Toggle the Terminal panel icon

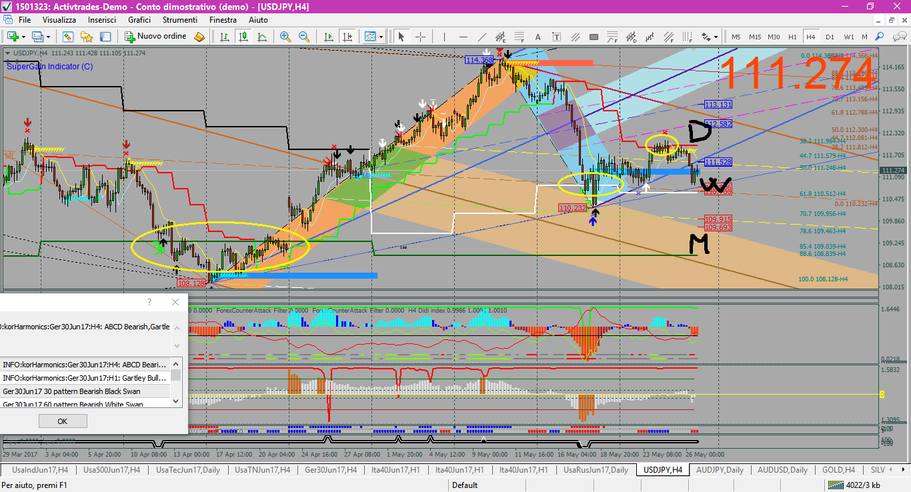tap(105, 37)
